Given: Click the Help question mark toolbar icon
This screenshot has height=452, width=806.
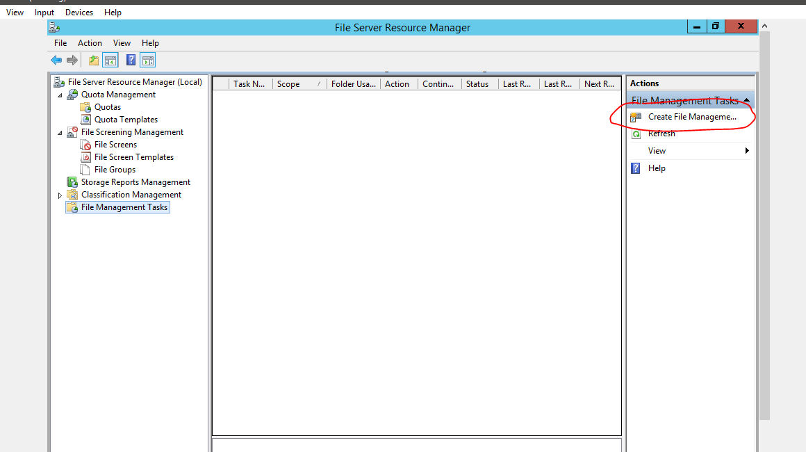Looking at the screenshot, I should tap(131, 60).
